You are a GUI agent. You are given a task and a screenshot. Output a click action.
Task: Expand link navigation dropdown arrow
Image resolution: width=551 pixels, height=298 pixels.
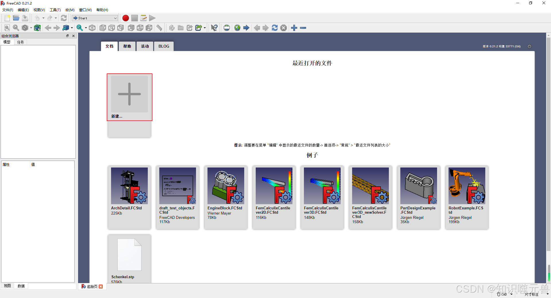72,28
